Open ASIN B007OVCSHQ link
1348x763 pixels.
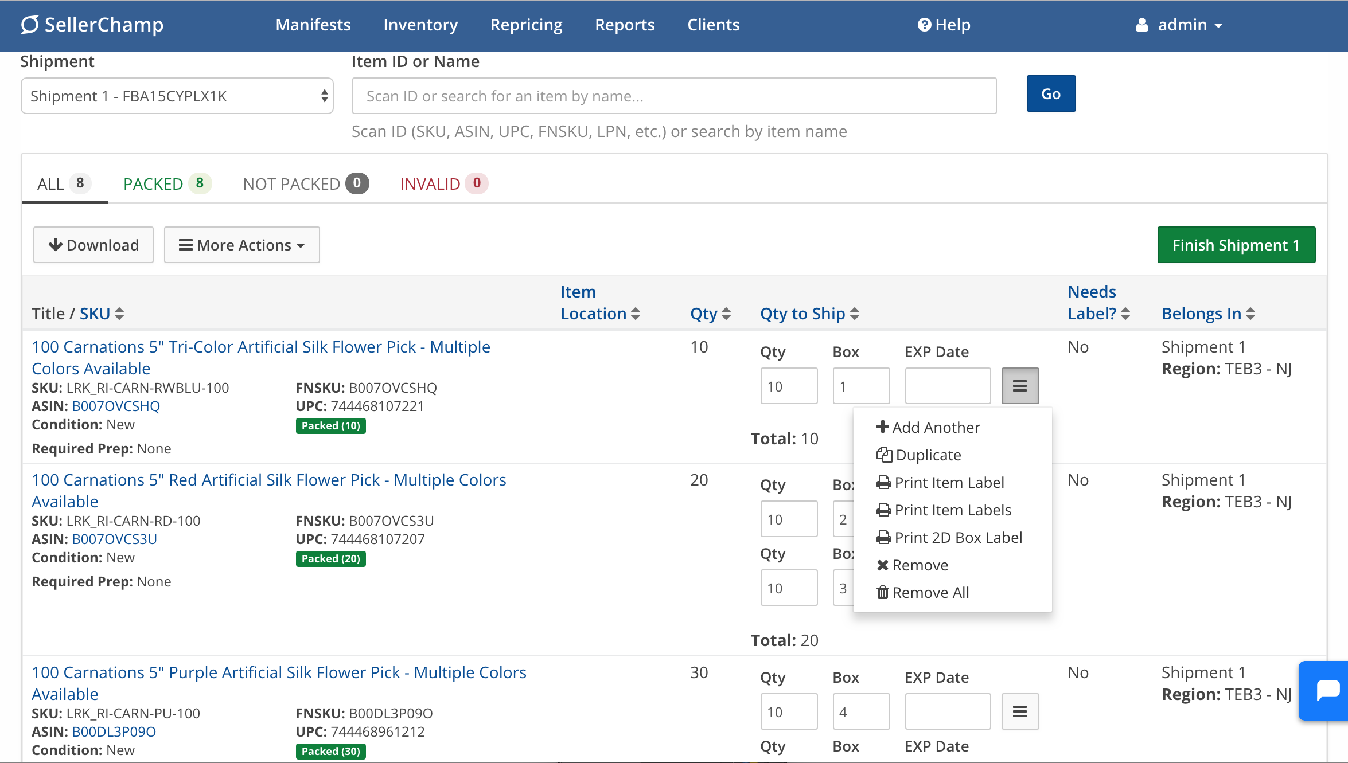tap(115, 406)
